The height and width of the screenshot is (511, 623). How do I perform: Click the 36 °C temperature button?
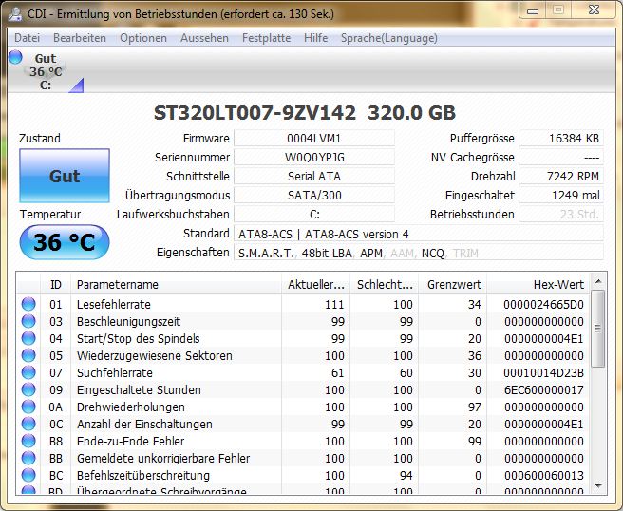click(x=65, y=242)
